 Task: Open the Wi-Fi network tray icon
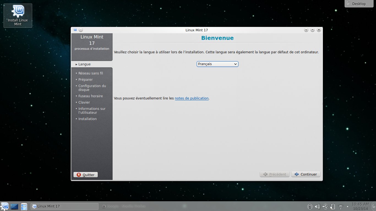pyautogui.click(x=340, y=207)
